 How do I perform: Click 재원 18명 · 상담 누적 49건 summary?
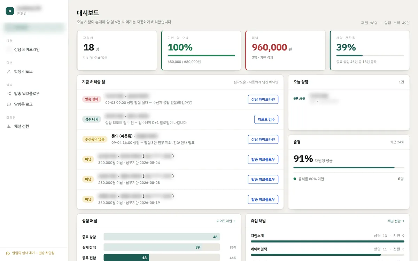385,23
